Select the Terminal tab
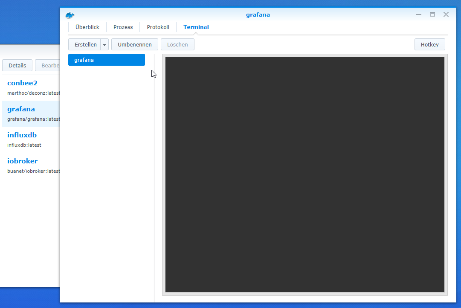 196,27
